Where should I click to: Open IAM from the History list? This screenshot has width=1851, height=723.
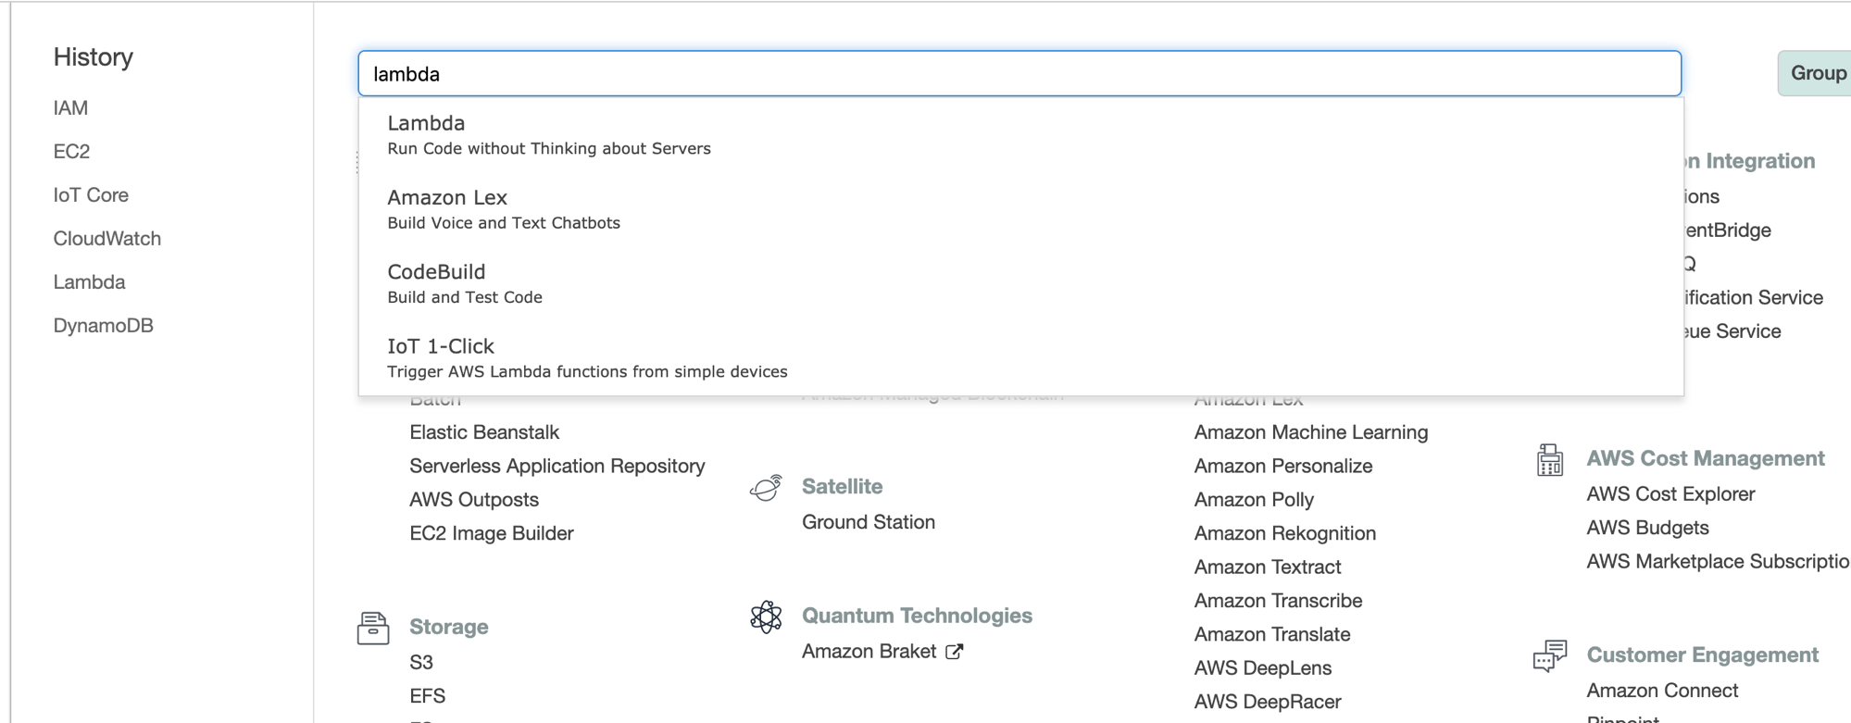click(x=70, y=108)
